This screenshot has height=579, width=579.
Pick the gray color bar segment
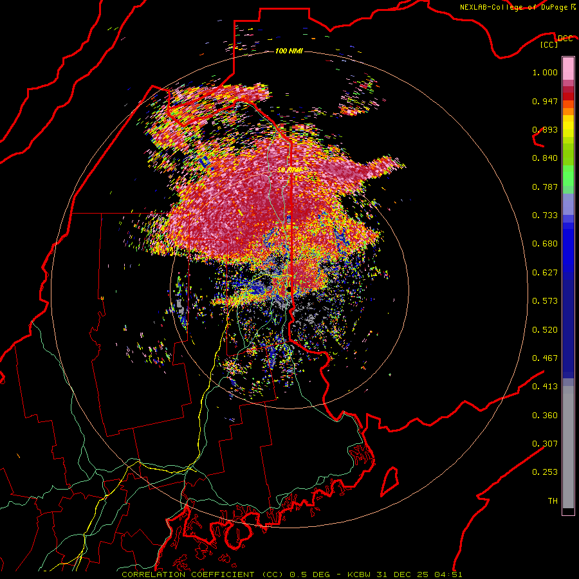[x=568, y=447]
